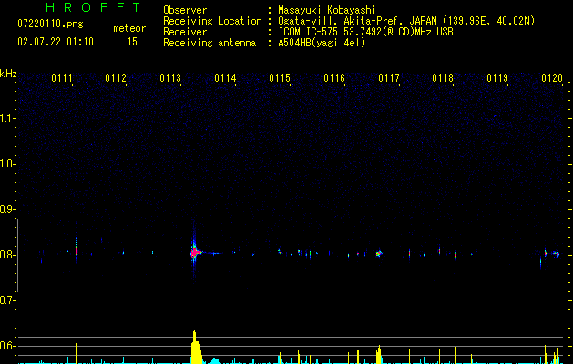Click the 0114 time marker
This screenshot has height=364, width=573.
pos(225,77)
